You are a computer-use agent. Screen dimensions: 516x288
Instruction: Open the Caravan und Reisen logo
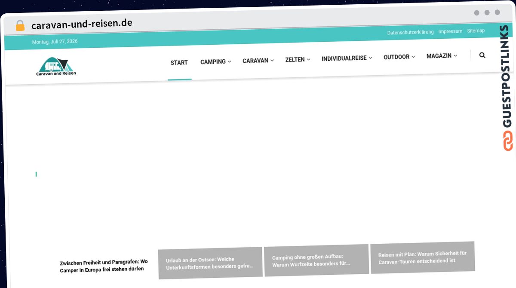[x=56, y=67]
